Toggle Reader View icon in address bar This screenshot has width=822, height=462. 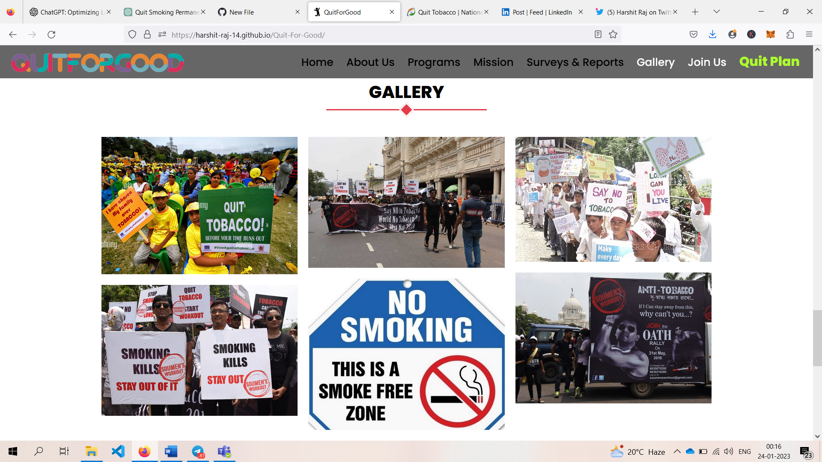598,35
